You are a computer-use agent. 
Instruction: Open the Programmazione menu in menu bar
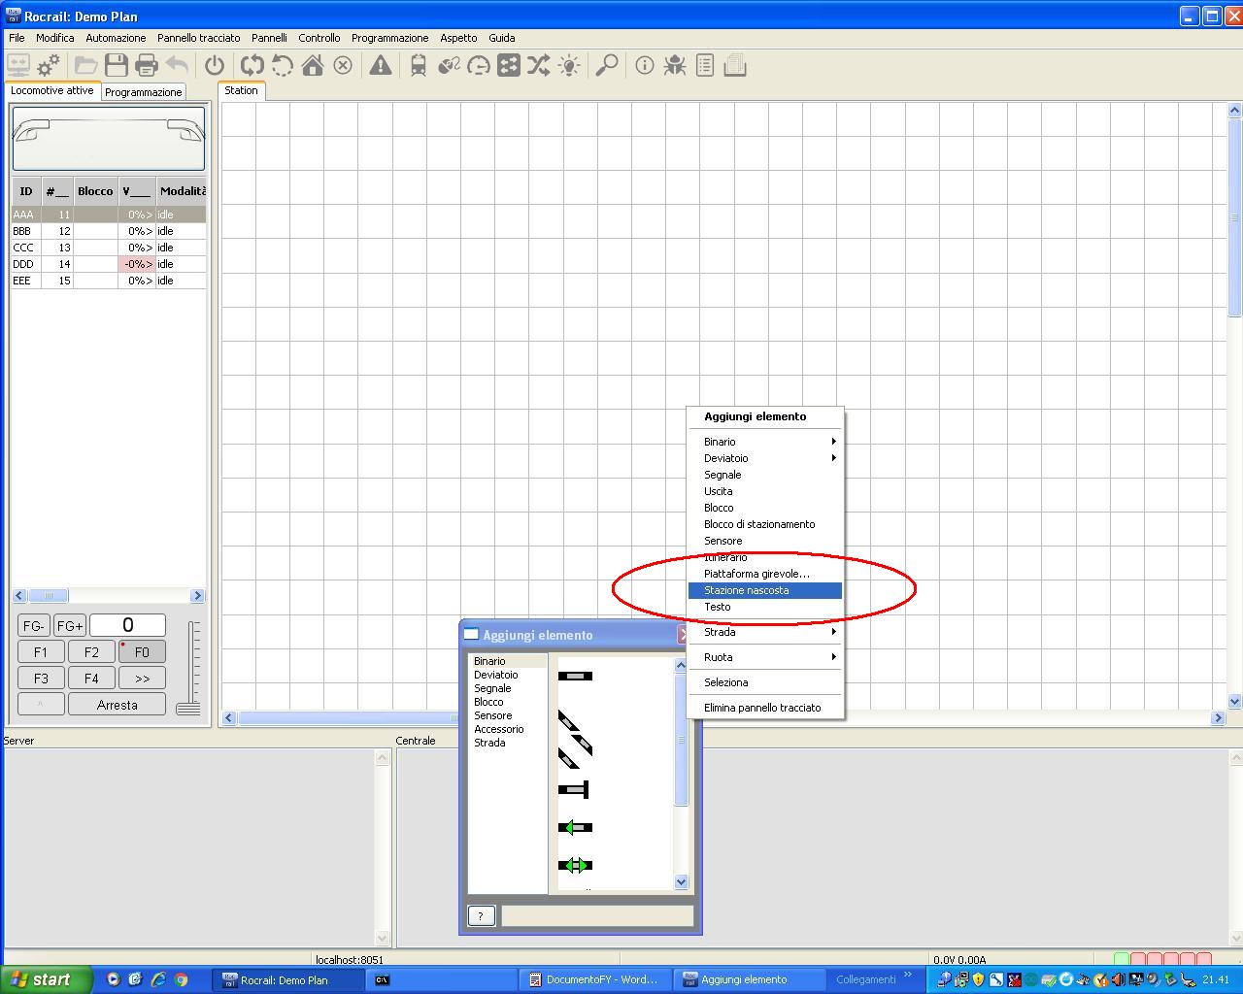(x=389, y=38)
